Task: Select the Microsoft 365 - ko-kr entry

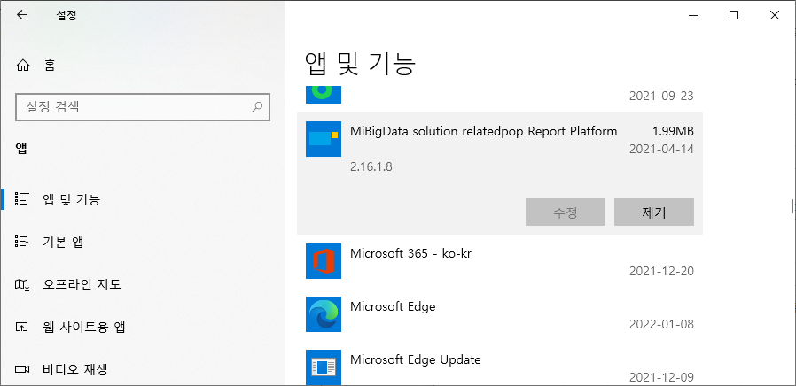Action: (410, 252)
